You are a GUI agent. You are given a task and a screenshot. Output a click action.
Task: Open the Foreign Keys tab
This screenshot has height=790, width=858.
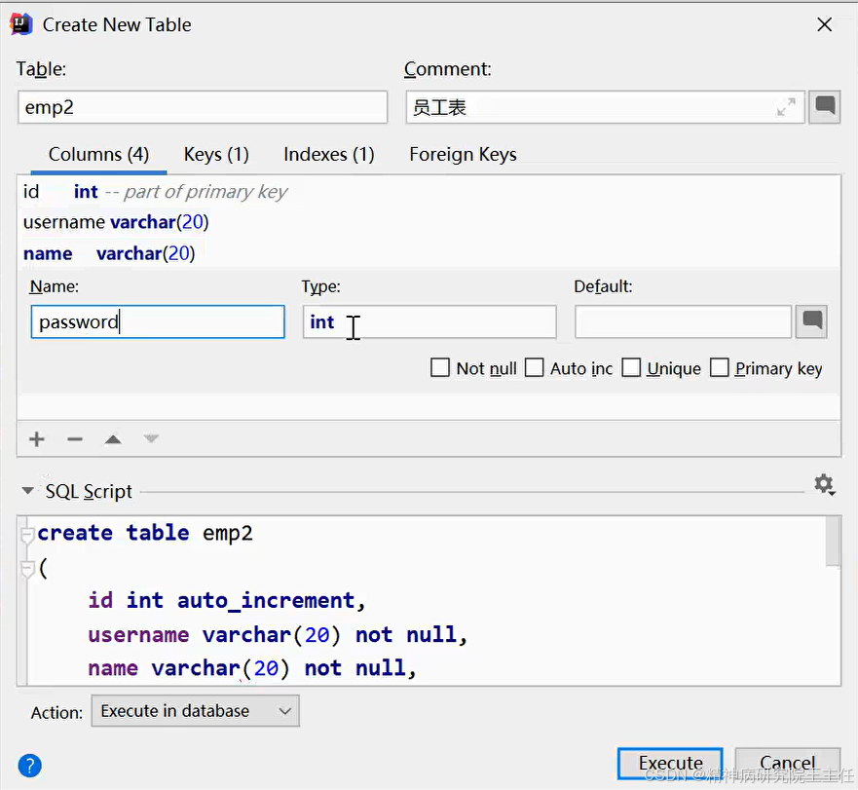463,154
